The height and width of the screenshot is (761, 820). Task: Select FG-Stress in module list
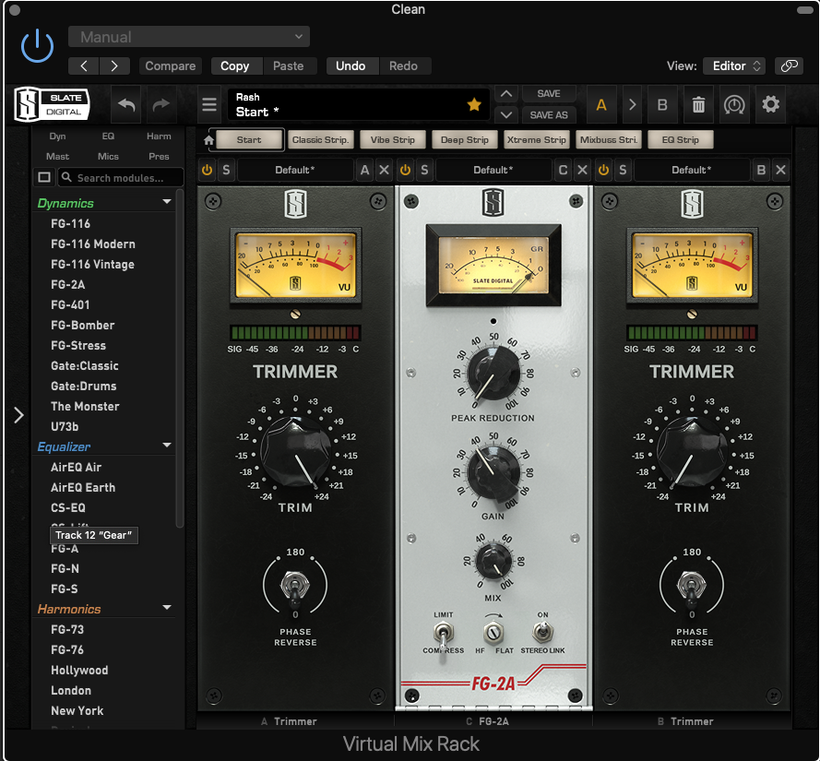[77, 345]
